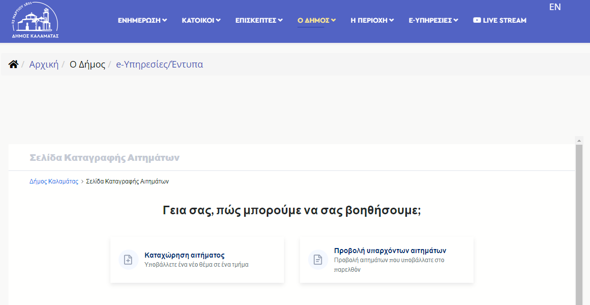Switch language to EN

(555, 7)
